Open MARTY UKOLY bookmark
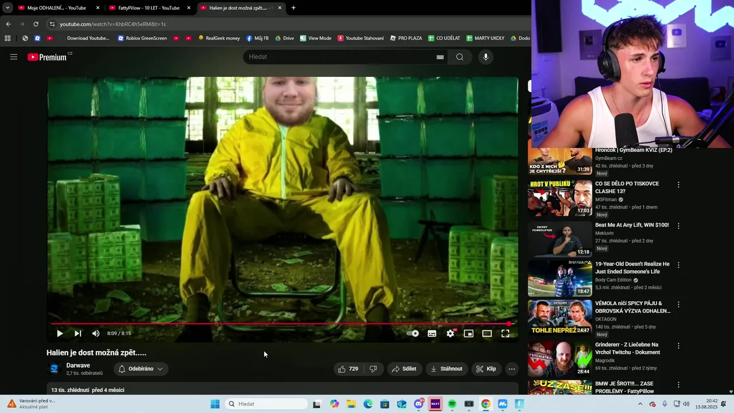Image resolution: width=734 pixels, height=413 pixels. click(485, 38)
